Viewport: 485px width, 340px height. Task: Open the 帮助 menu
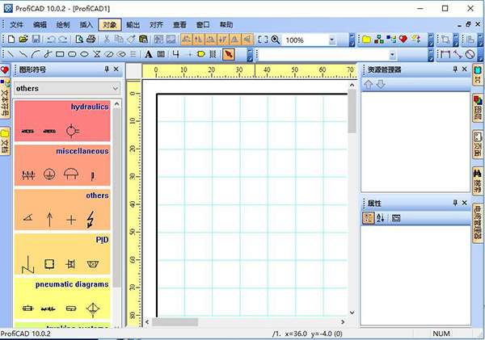click(x=226, y=25)
